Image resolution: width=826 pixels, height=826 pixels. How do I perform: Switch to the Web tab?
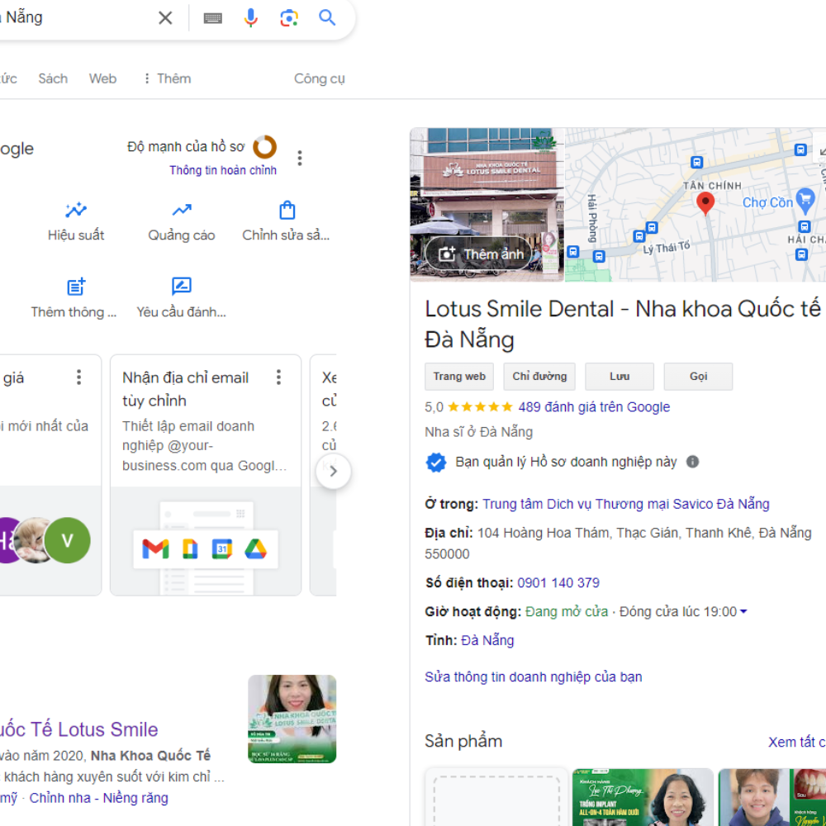[102, 78]
